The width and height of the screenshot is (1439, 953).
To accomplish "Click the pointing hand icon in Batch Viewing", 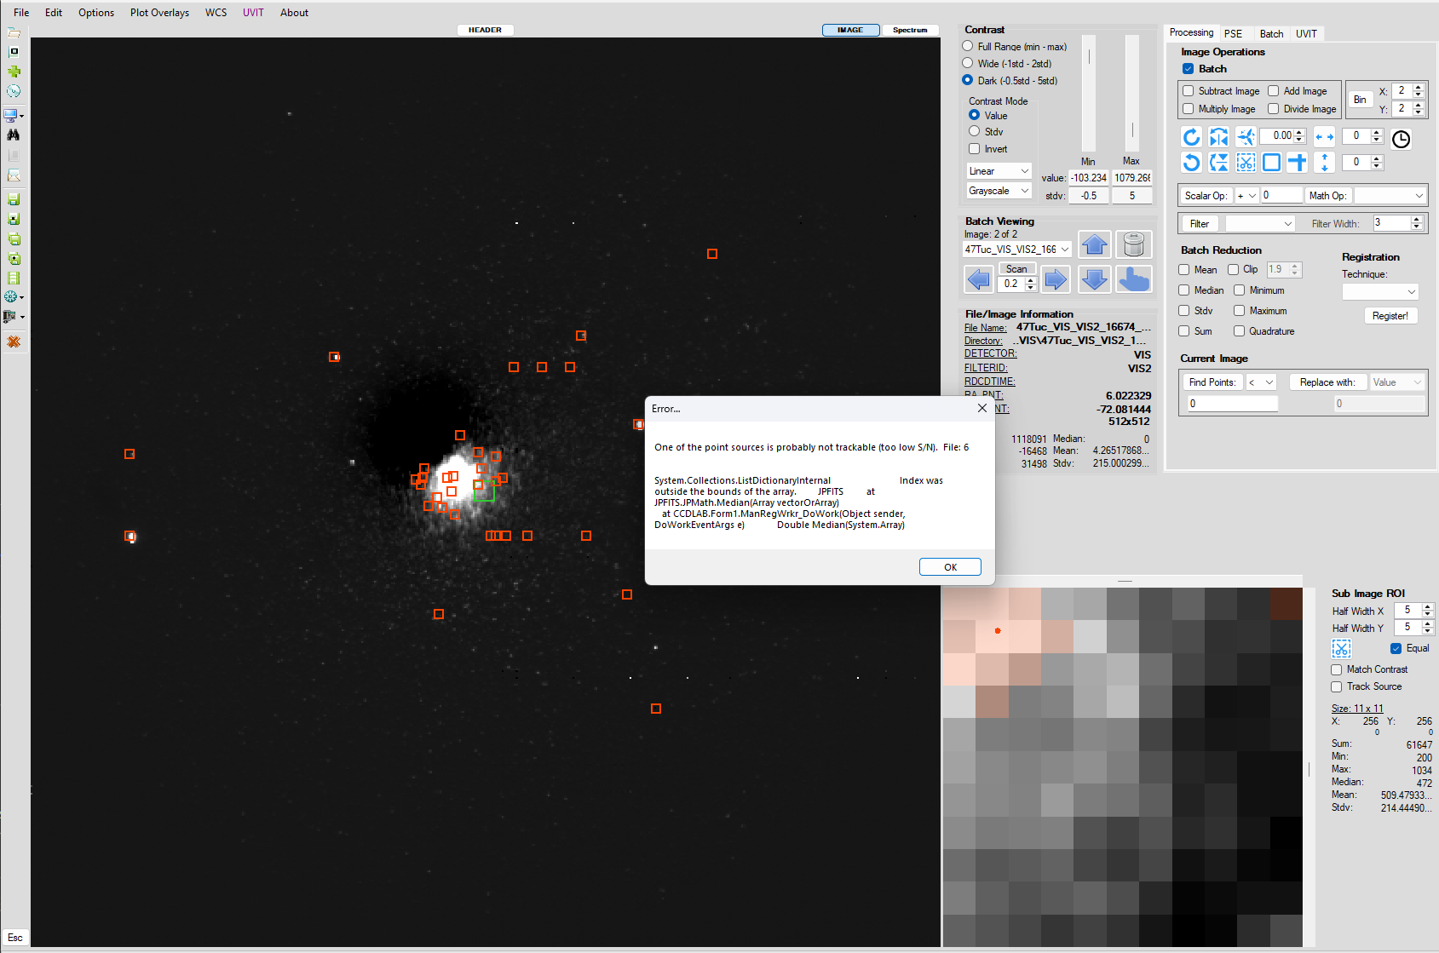I will pos(1133,279).
